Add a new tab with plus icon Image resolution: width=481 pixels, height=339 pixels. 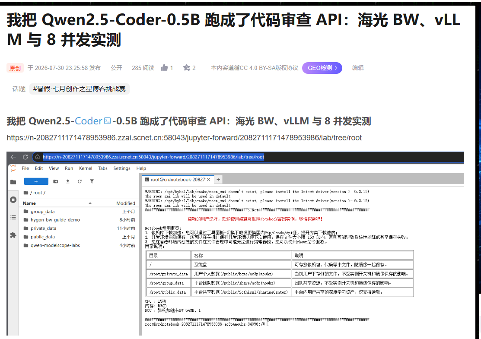(x=218, y=180)
